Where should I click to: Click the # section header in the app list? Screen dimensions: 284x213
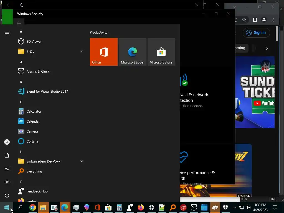click(21, 32)
